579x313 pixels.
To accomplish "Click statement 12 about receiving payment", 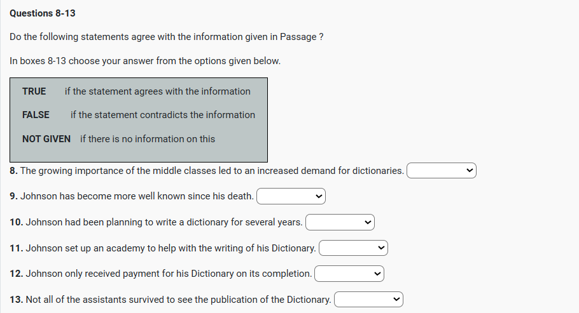I will [x=161, y=274].
